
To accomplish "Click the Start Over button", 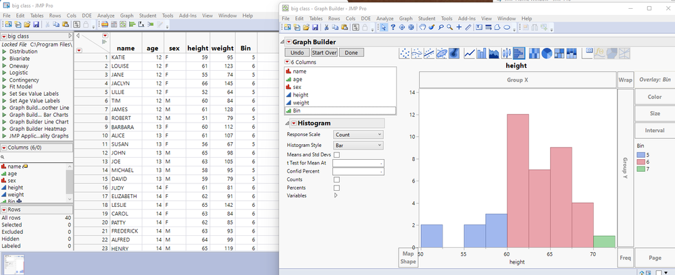I will (324, 53).
